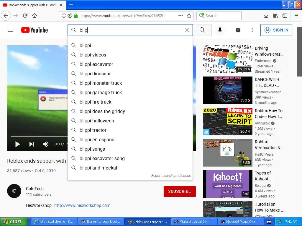Choose suggestion "blippi dinosaur"
The image size is (302, 226).
tap(130, 74)
